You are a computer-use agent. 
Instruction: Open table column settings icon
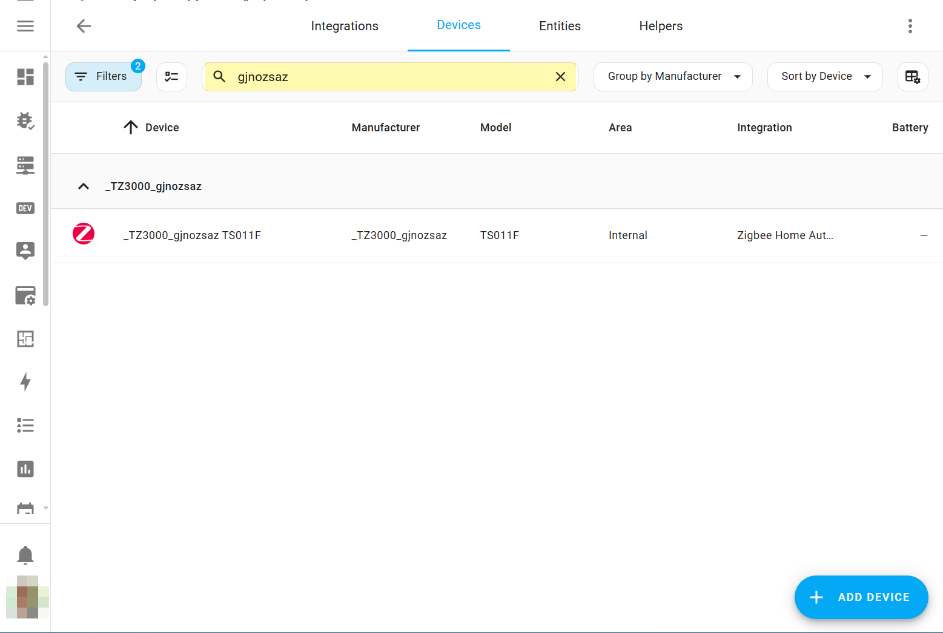(912, 77)
